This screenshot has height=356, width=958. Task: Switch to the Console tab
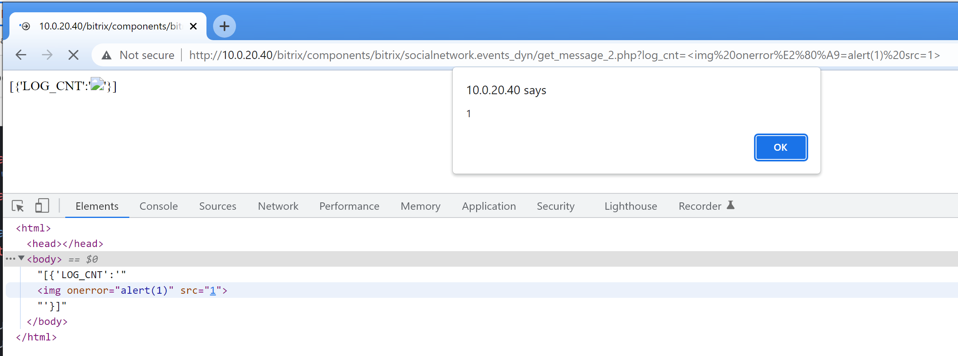tap(158, 206)
